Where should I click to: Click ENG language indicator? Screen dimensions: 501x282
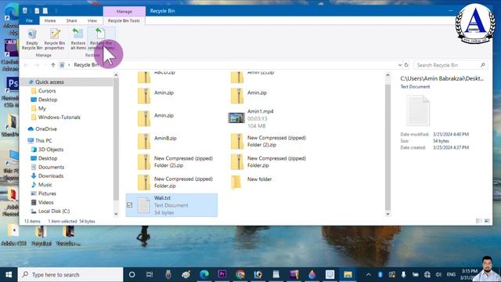tap(451, 275)
